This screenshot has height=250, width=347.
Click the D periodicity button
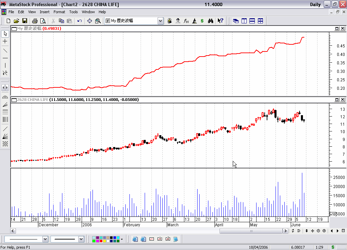pos(299,231)
